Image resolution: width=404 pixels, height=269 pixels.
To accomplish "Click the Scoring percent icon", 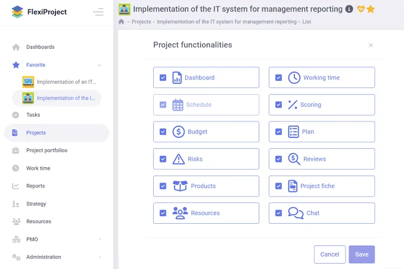I will (x=293, y=105).
